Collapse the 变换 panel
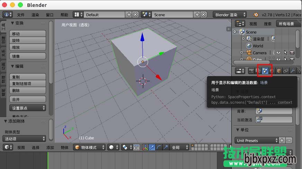Image resolution: width=302 pixels, height=169 pixels. (12, 23)
